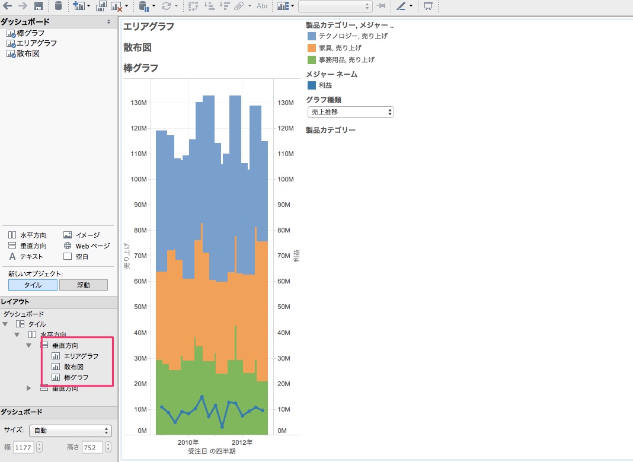
Task: Click the sort descending toolbar icon
Action: 225,6
